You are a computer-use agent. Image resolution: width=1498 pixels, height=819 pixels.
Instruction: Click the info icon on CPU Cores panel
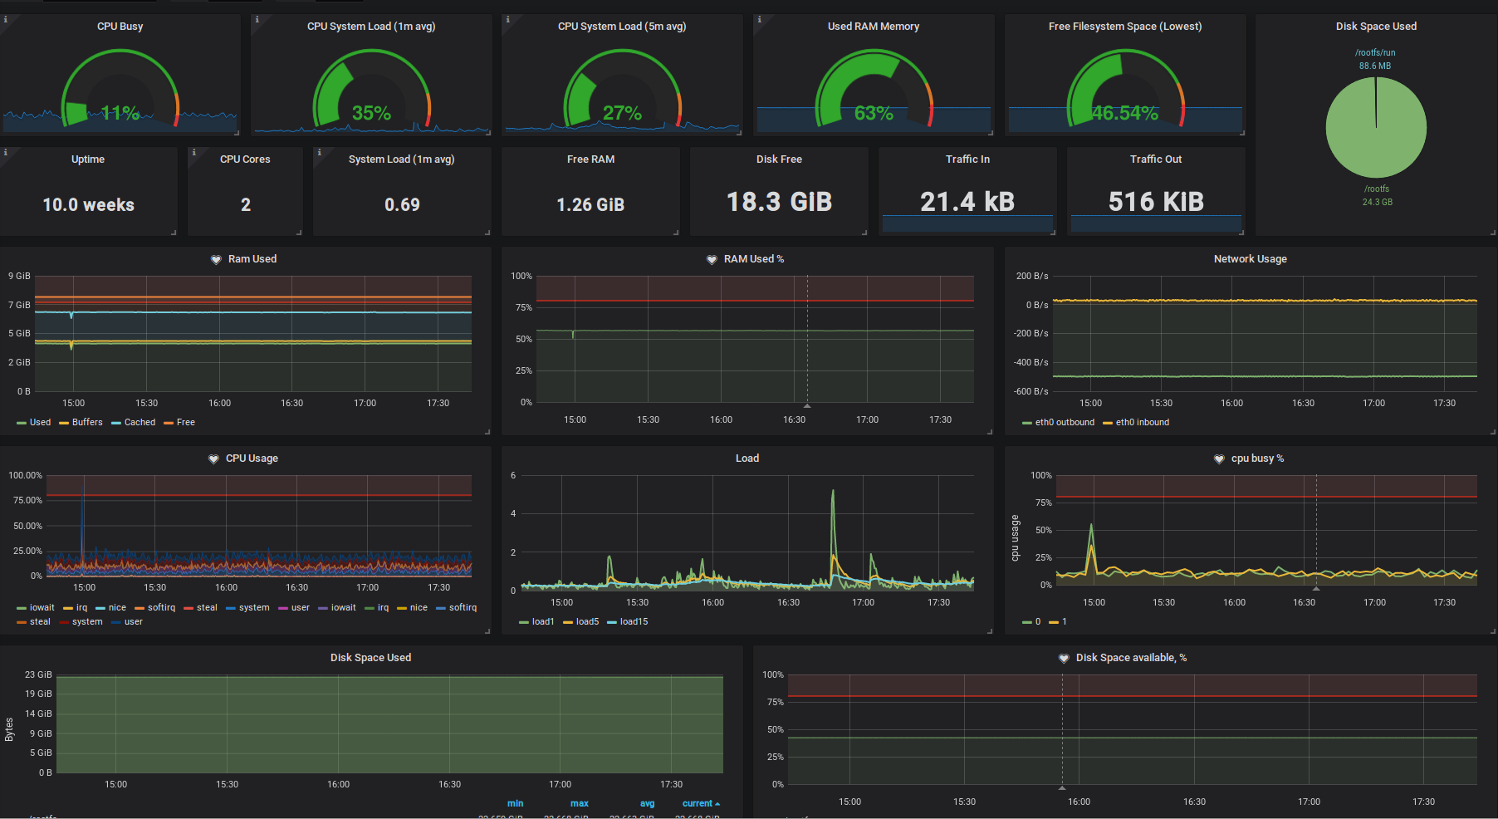(193, 152)
